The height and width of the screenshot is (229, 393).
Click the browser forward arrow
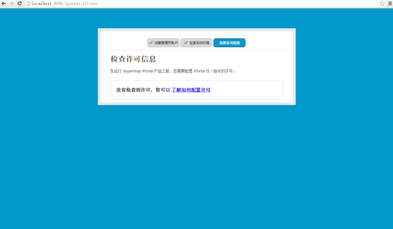(12, 4)
